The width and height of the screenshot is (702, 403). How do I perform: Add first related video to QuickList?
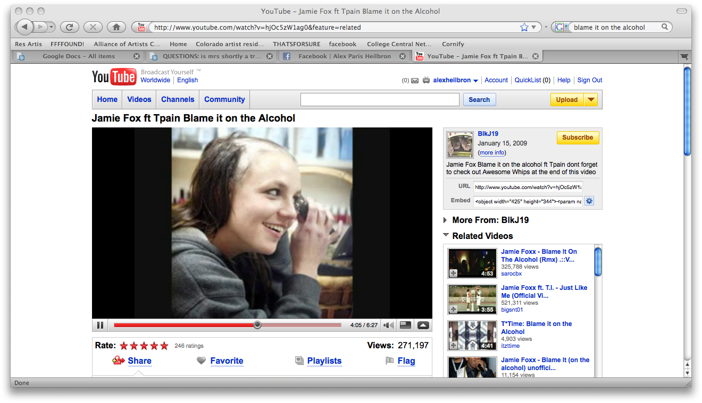[453, 273]
